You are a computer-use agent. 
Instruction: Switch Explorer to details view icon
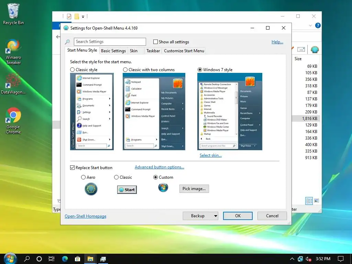click(309, 201)
